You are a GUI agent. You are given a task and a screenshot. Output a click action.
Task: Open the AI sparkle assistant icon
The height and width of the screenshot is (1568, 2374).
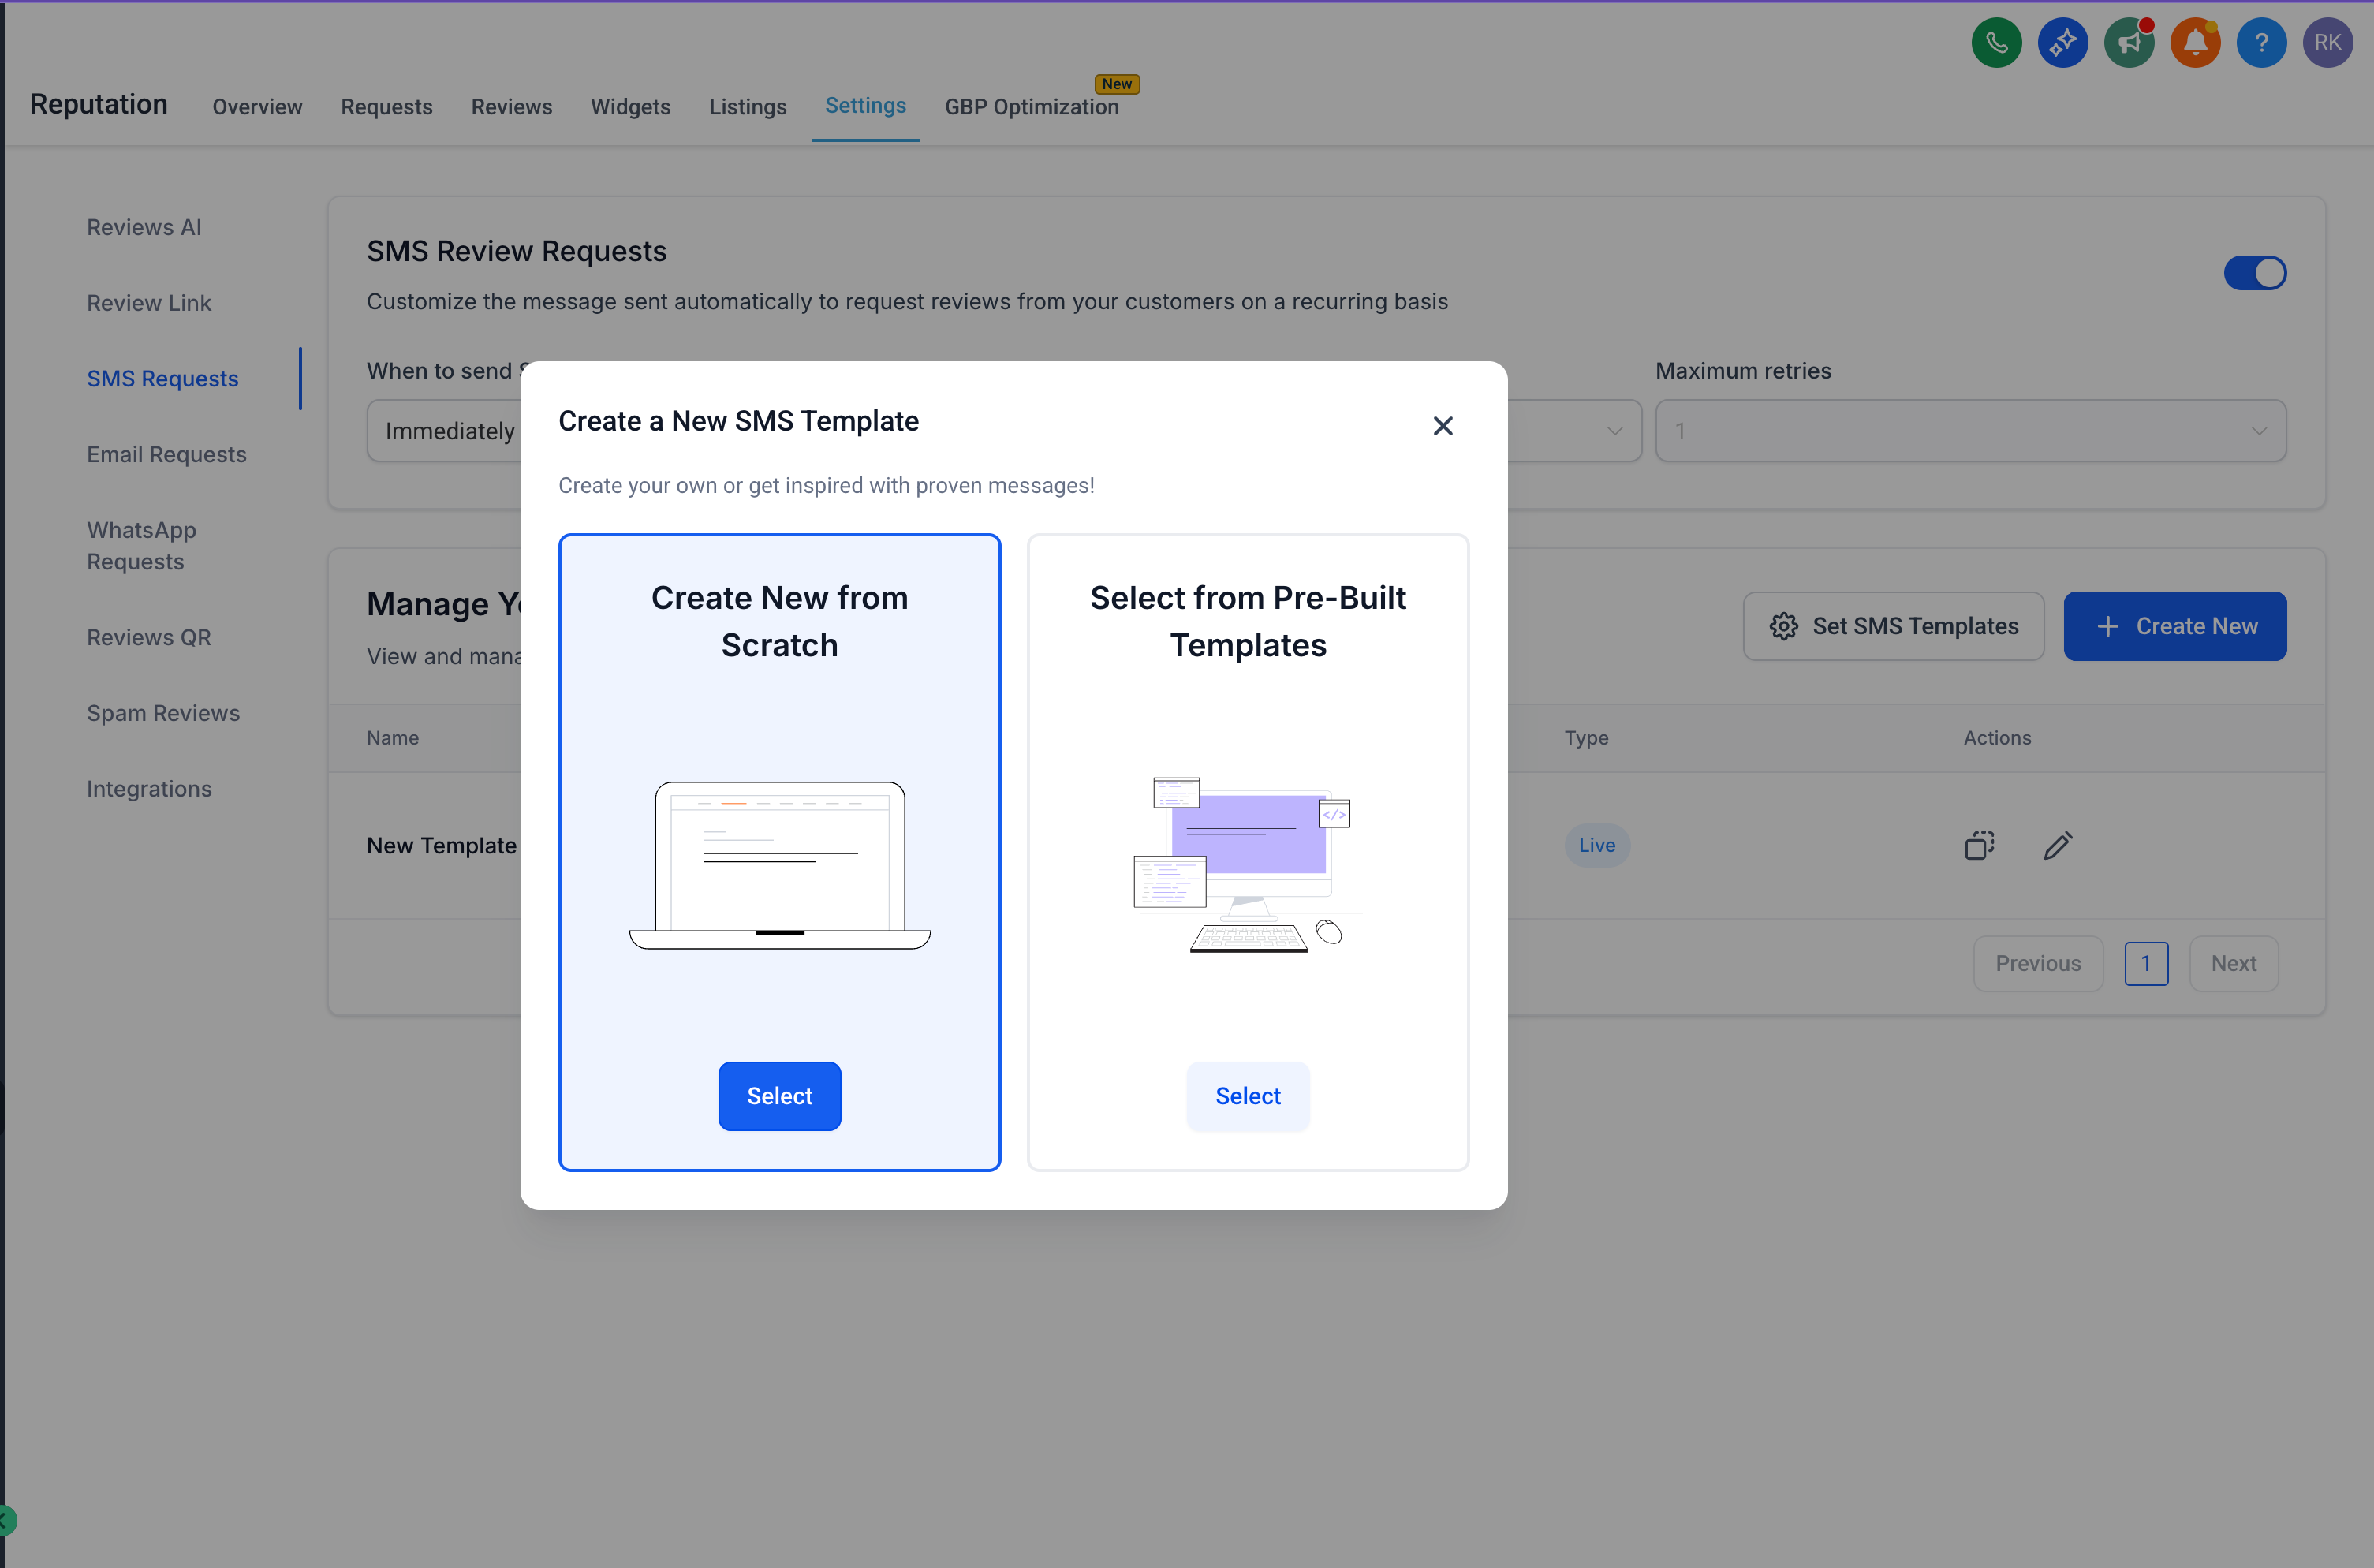pyautogui.click(x=2062, y=43)
